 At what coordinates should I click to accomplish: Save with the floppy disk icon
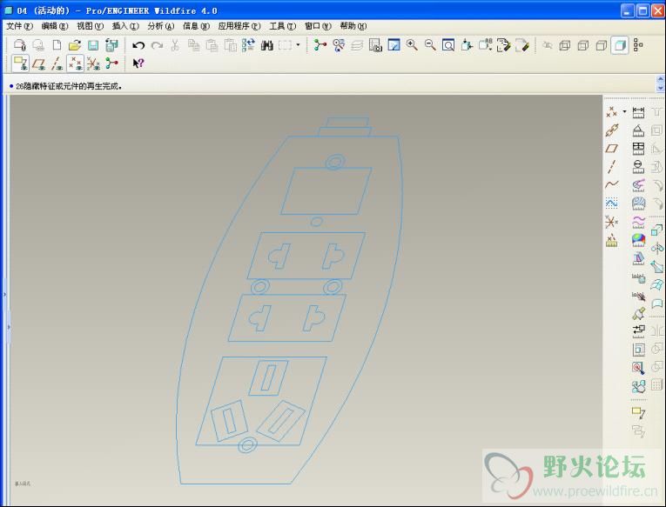pos(93,45)
